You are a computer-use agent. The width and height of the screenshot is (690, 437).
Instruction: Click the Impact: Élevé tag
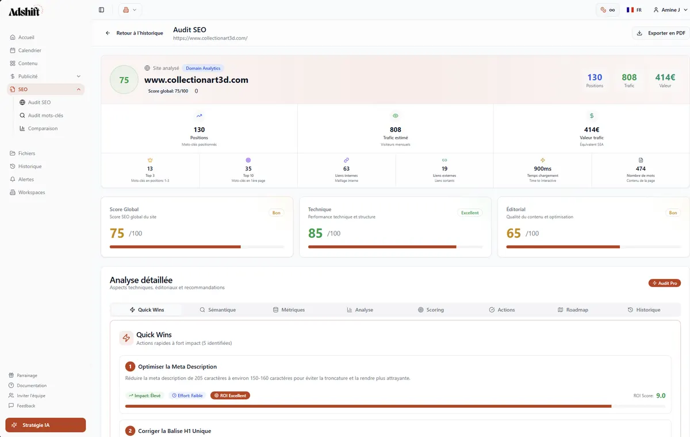pyautogui.click(x=144, y=396)
